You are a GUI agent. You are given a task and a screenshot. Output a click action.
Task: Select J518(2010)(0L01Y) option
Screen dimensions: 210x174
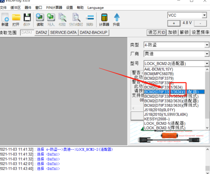174,110
